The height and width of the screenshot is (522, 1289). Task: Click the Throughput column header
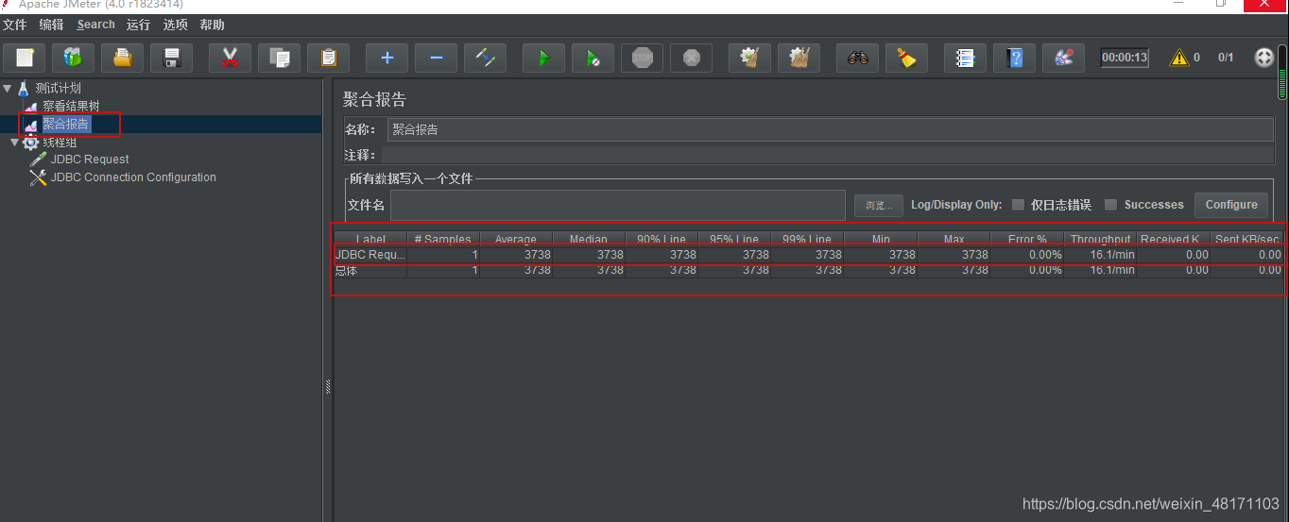pyautogui.click(x=1100, y=239)
